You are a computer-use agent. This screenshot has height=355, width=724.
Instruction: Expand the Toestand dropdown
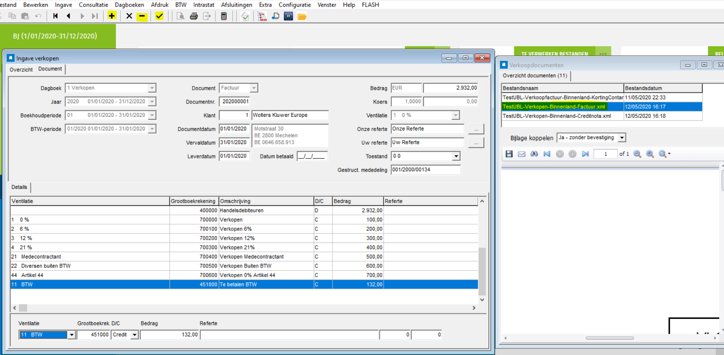click(456, 156)
